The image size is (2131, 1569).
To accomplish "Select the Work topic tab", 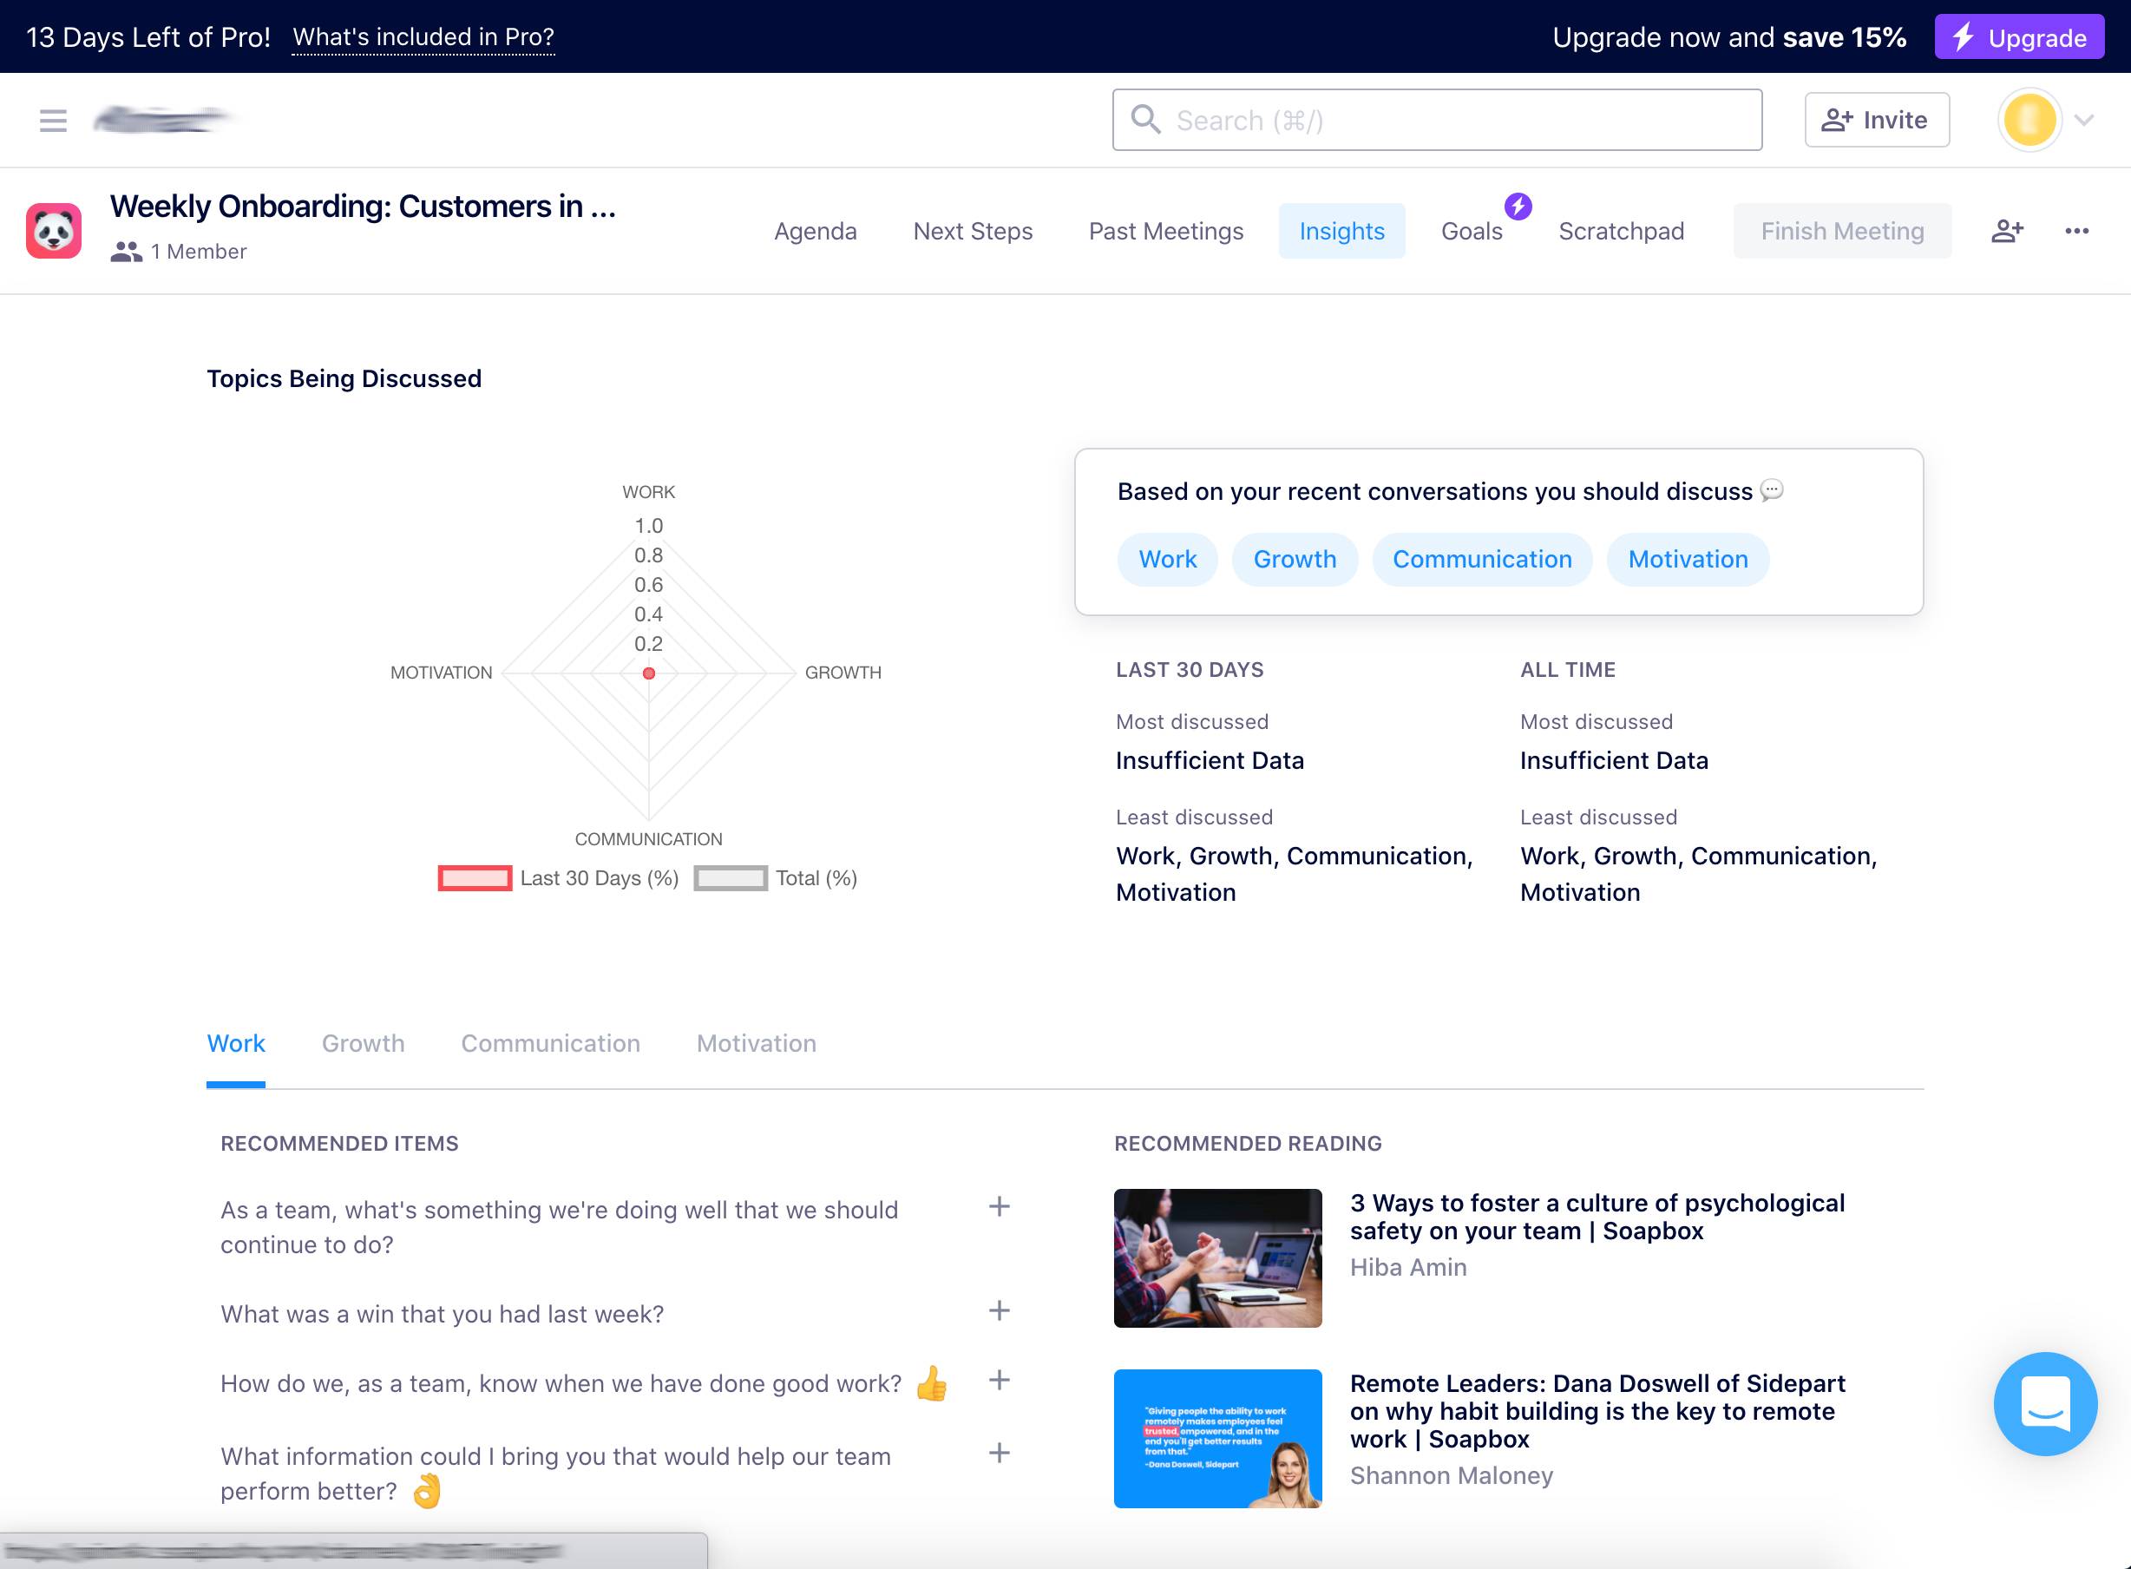I will coord(235,1043).
